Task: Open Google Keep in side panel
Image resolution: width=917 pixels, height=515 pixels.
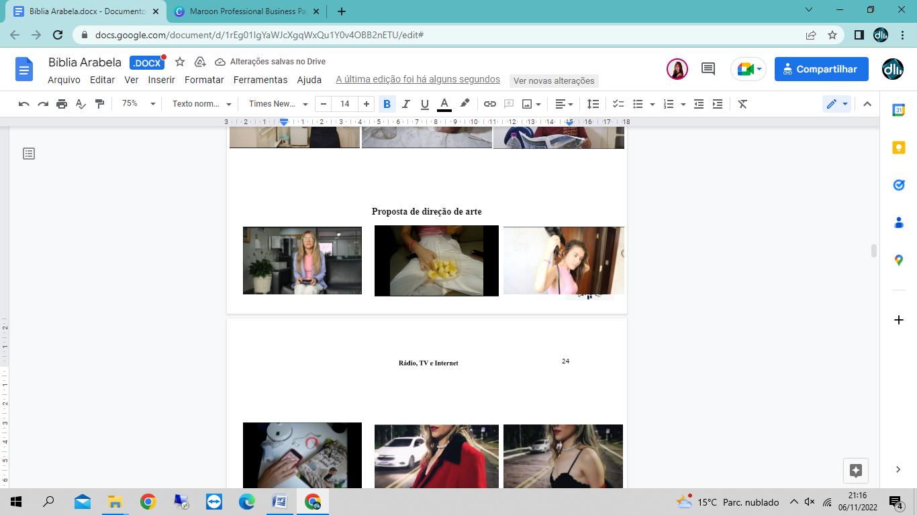Action: click(x=898, y=148)
